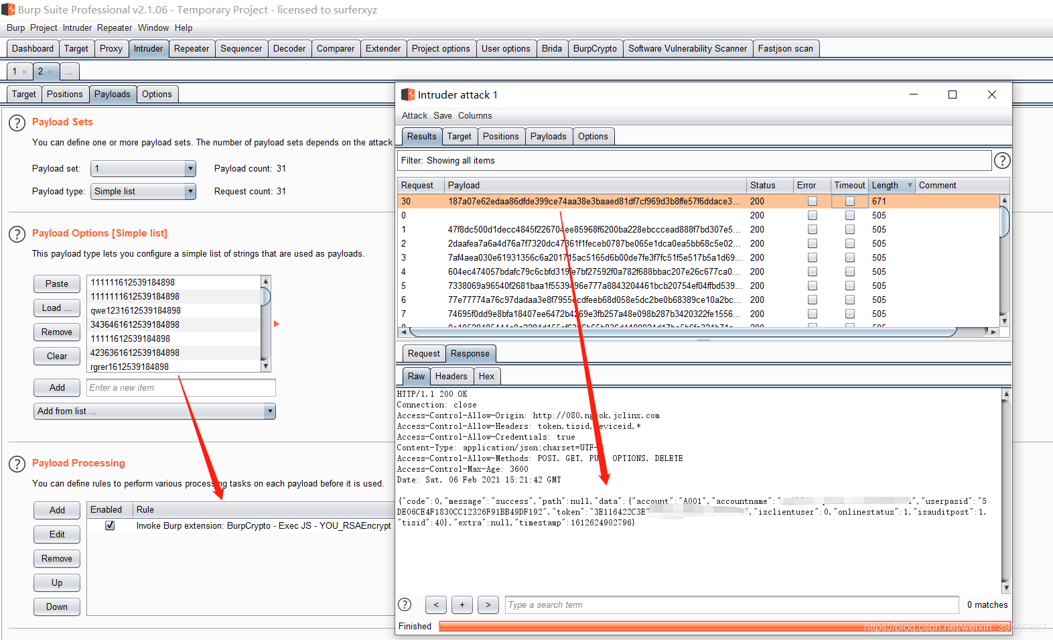Open the Save menu in attack window

pos(443,115)
